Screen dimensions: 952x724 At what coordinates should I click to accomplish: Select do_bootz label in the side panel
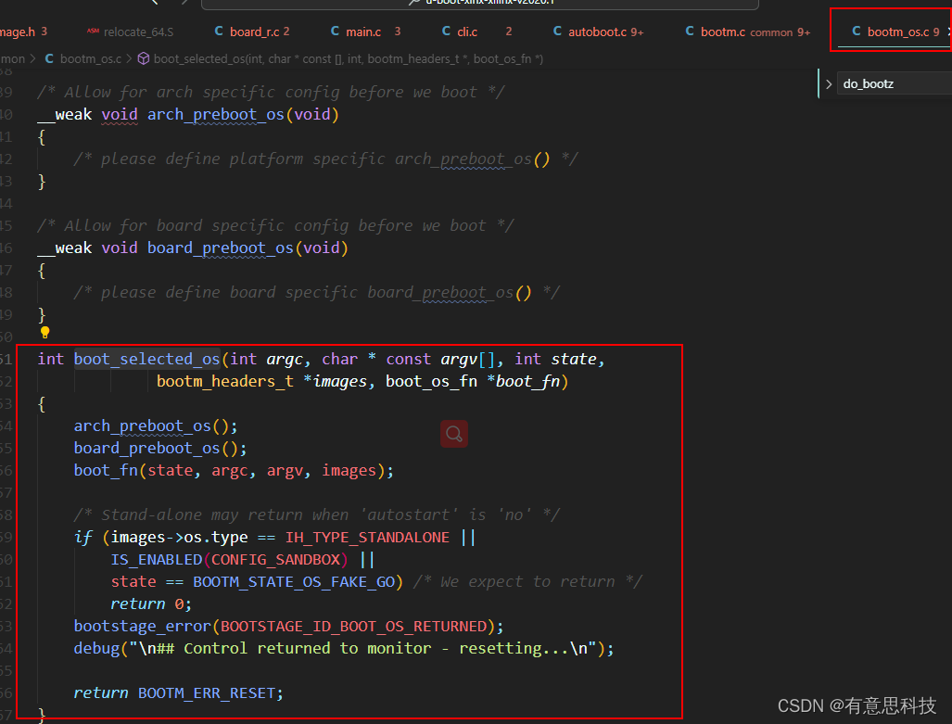pos(869,83)
